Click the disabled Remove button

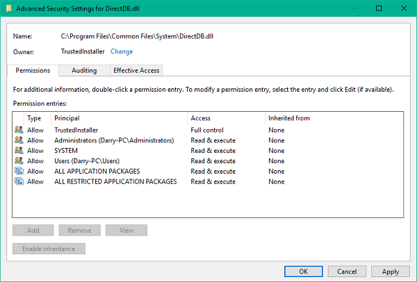[x=79, y=230]
